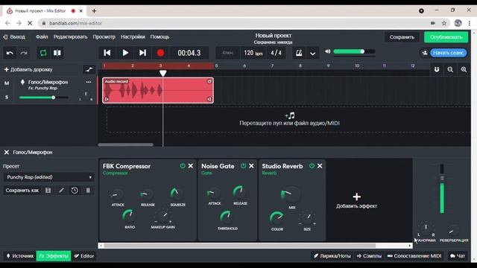Click the Сохранить как button
Viewport: 477px width, 268px height.
click(22, 191)
